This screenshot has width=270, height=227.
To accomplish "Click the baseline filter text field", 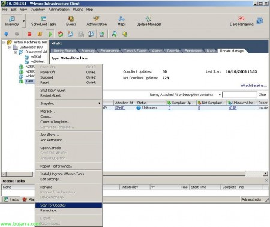I will pyautogui.click(x=239, y=95).
